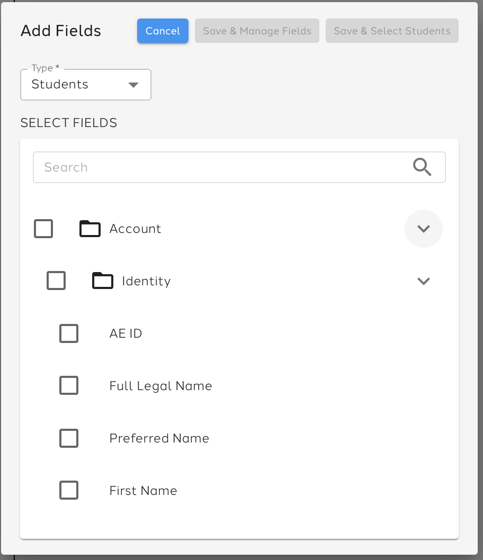Image resolution: width=483 pixels, height=560 pixels.
Task: Click Save & Select Students button
Action: coord(392,31)
